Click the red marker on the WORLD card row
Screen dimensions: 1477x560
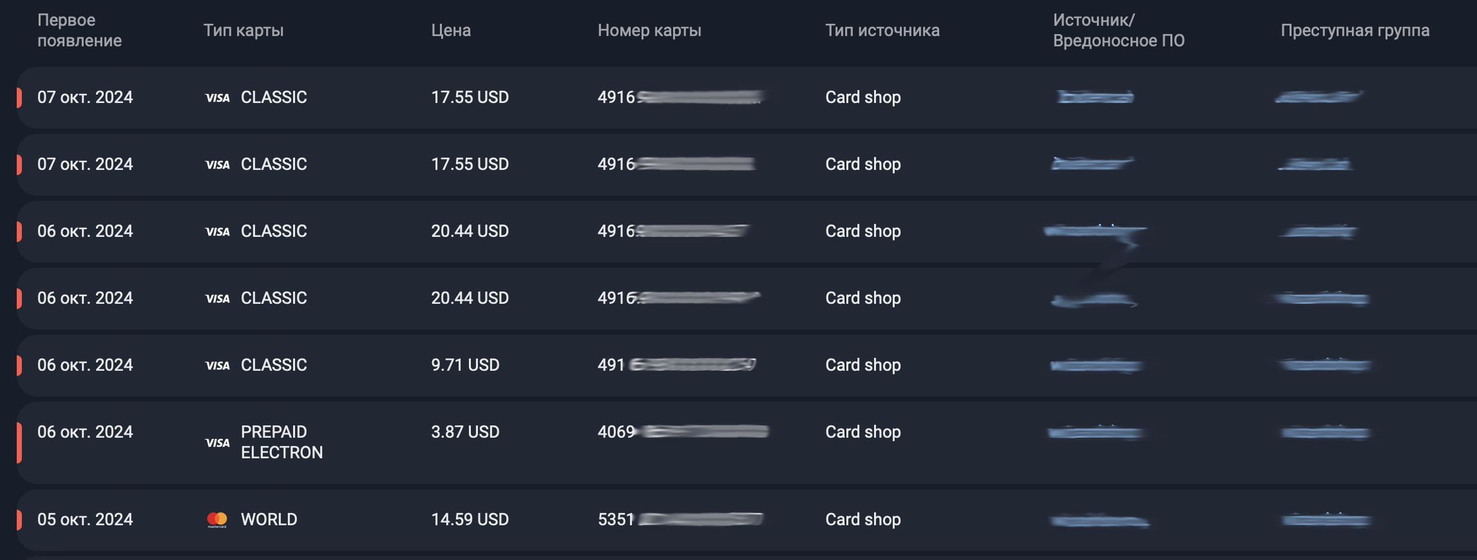(19, 519)
